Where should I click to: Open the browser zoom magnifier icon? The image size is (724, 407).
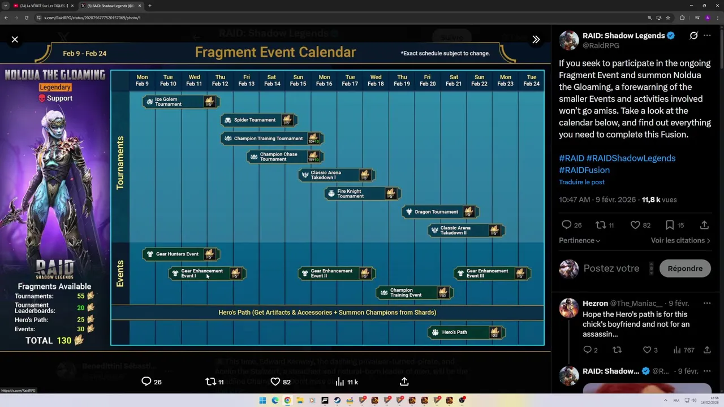tap(650, 18)
